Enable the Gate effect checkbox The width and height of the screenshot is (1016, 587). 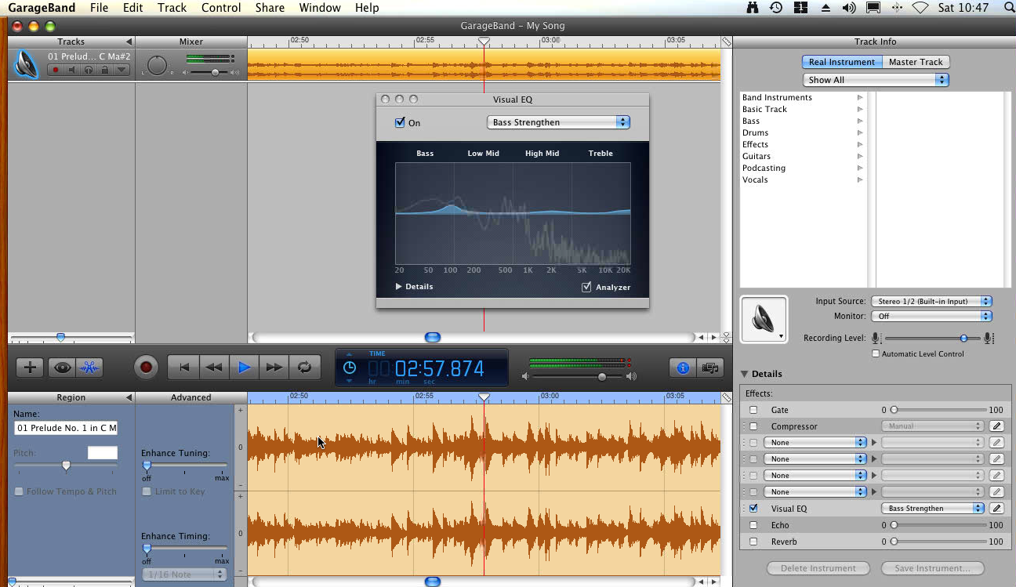pyautogui.click(x=753, y=410)
